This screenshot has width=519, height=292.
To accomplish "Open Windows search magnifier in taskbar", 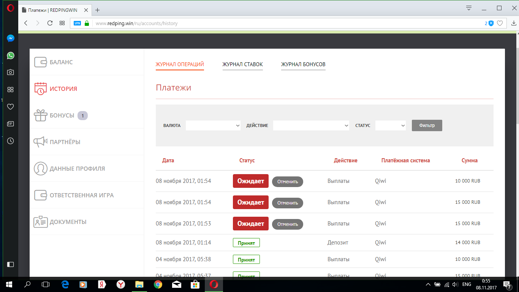I will tap(27, 284).
